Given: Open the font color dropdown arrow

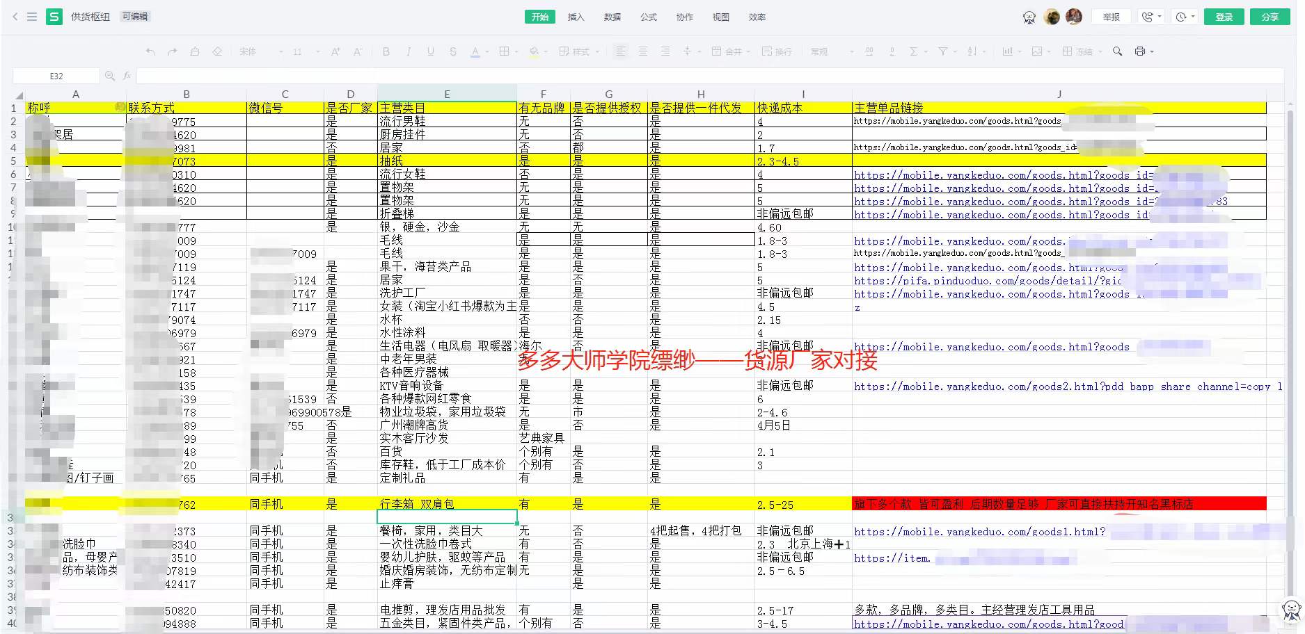Looking at the screenshot, I should (x=487, y=52).
